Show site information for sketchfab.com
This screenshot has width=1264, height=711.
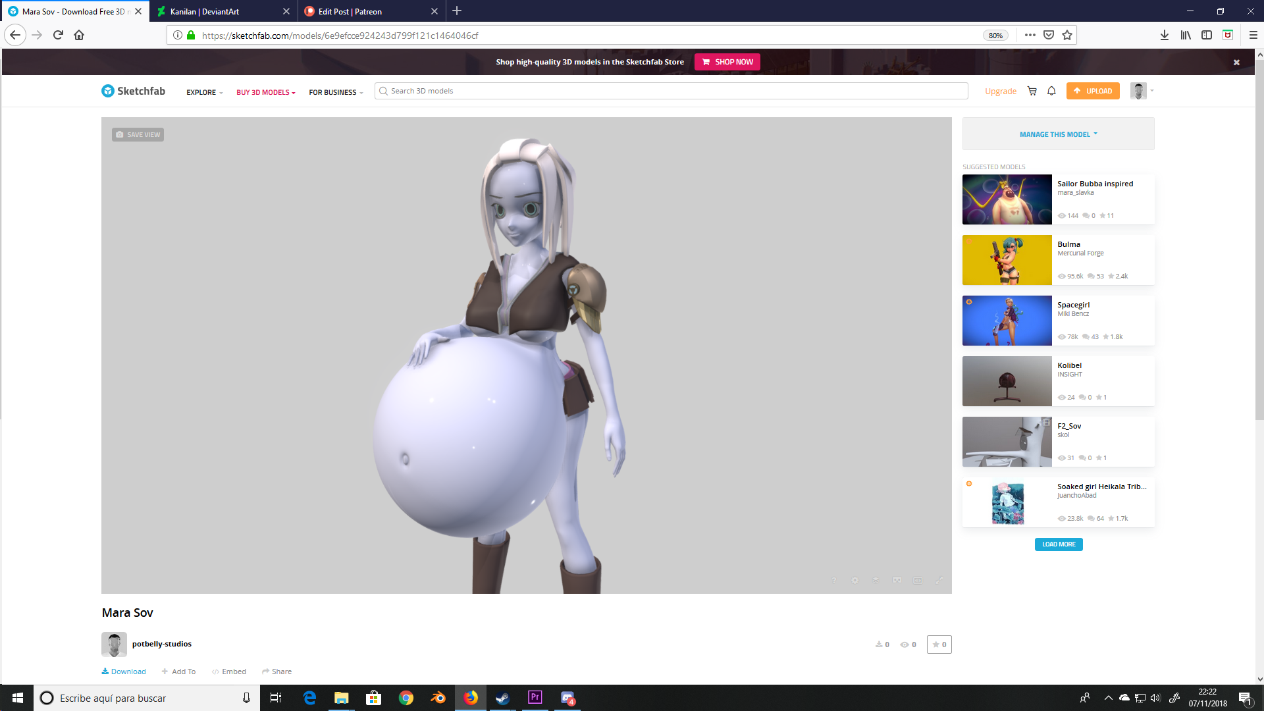(178, 35)
